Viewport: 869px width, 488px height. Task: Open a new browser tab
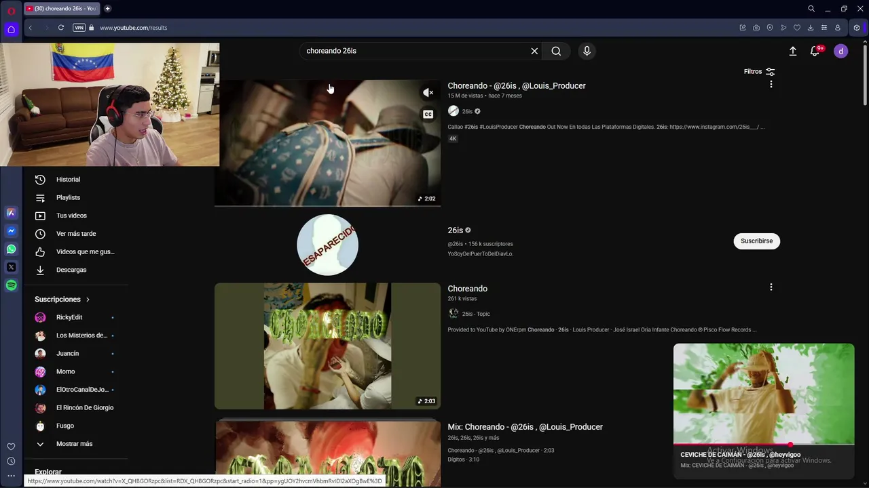[x=107, y=9]
